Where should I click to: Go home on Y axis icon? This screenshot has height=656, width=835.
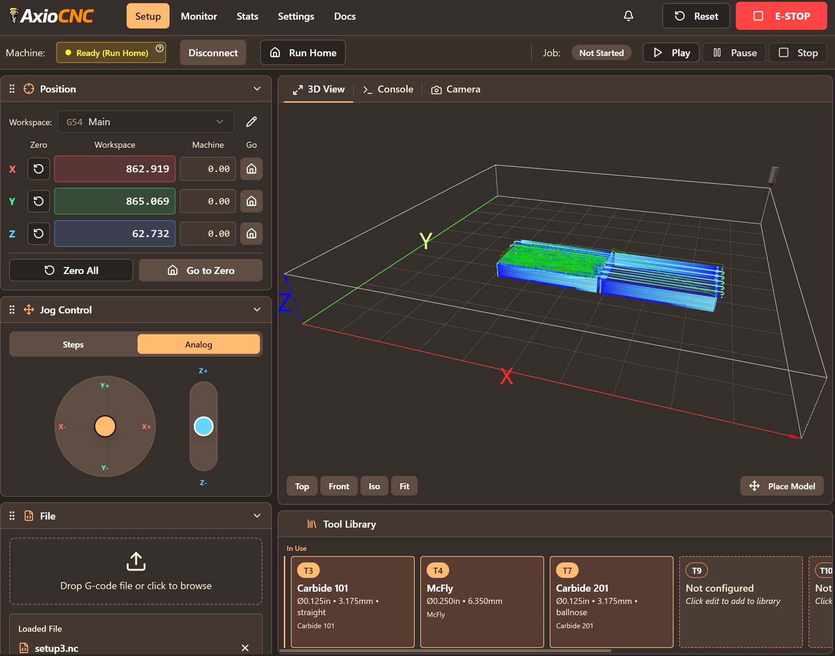pyautogui.click(x=251, y=201)
